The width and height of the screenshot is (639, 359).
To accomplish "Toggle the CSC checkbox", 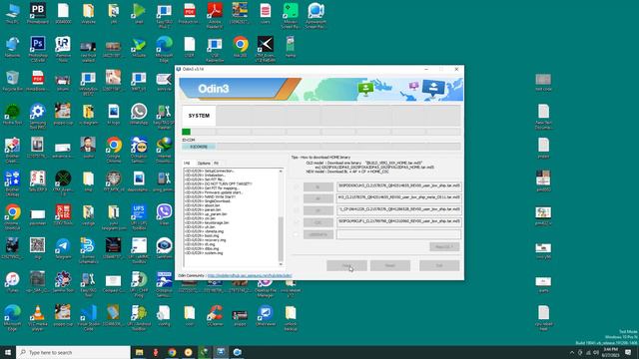I will pos(296,222).
